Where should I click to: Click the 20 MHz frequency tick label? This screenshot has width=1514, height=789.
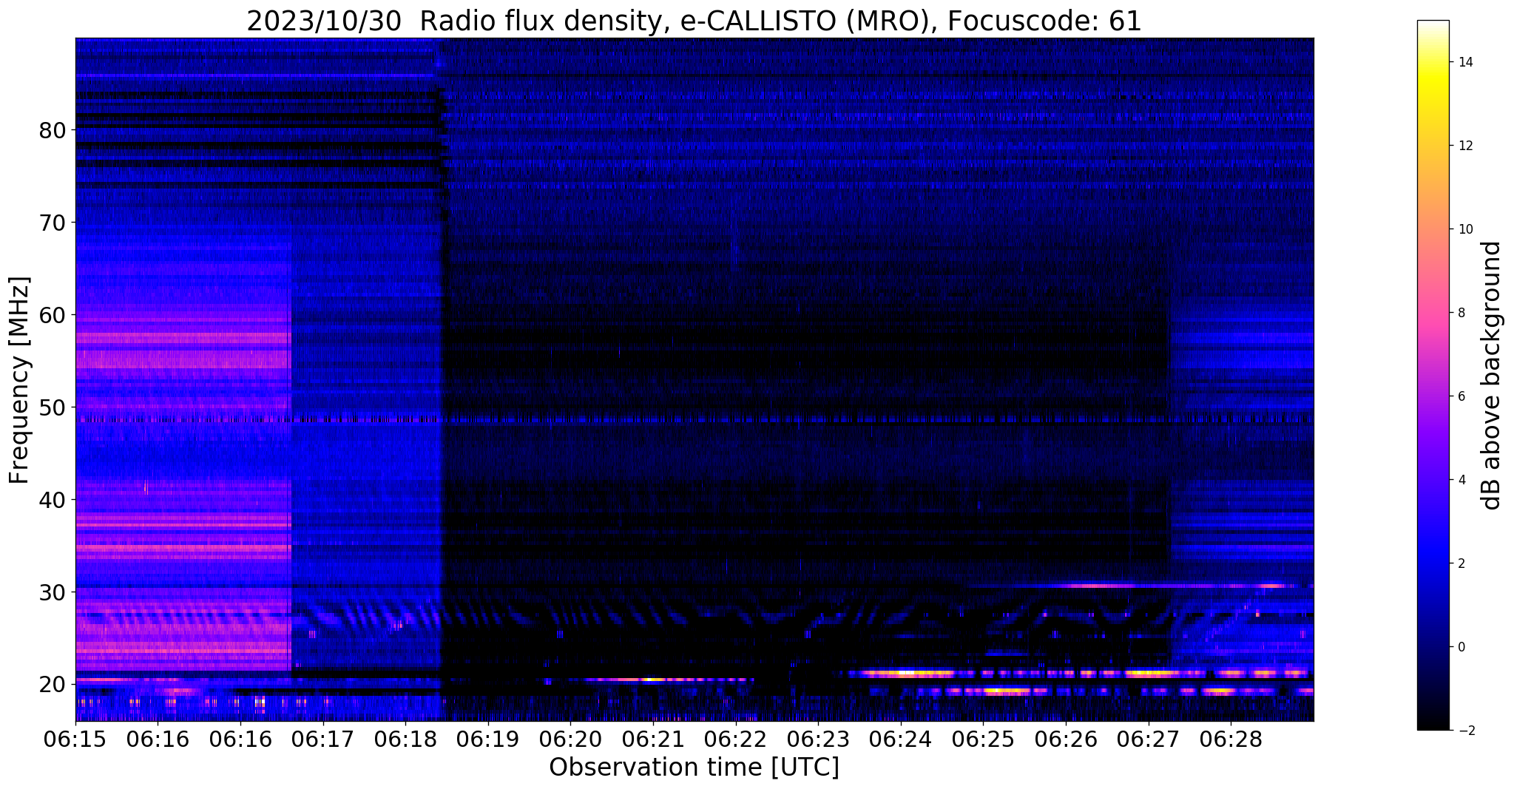52,684
